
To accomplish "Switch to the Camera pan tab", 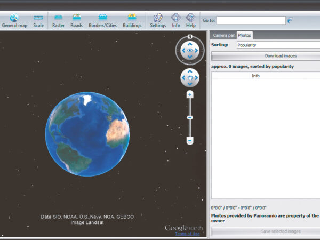I will pos(223,35).
